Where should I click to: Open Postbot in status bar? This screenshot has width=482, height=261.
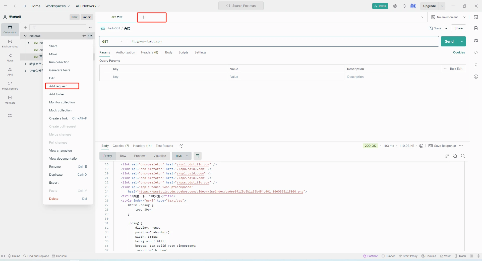[x=371, y=256]
